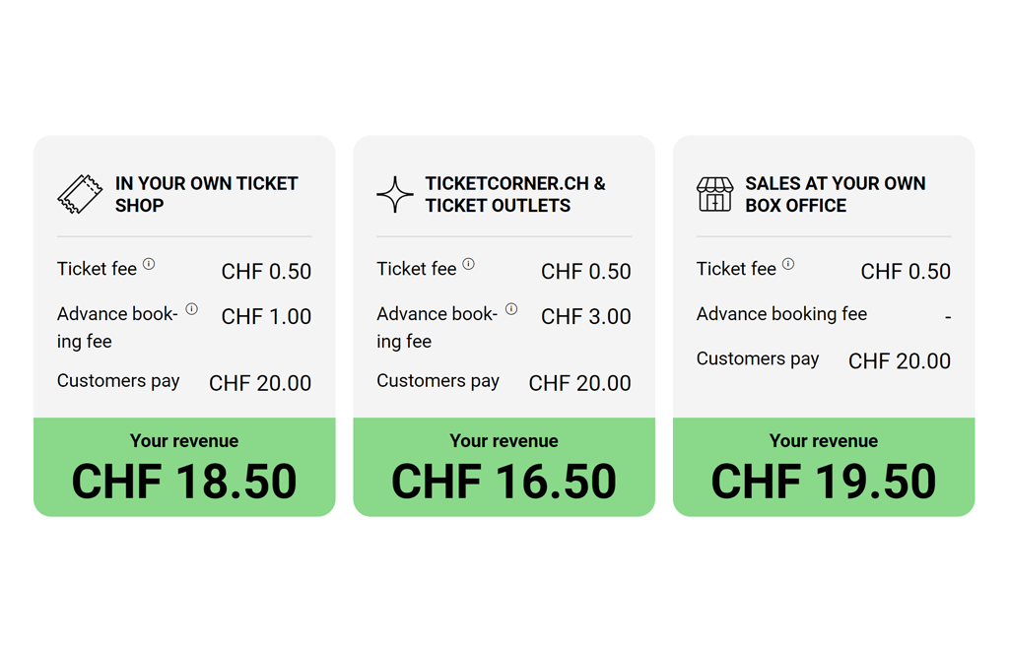This screenshot has height=648, width=1009.
Task: Select the 'In your own ticket shop' heading
Action: 207,194
